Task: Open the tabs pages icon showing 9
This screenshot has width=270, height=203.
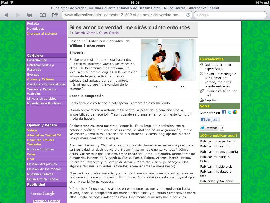Action: click(x=30, y=15)
